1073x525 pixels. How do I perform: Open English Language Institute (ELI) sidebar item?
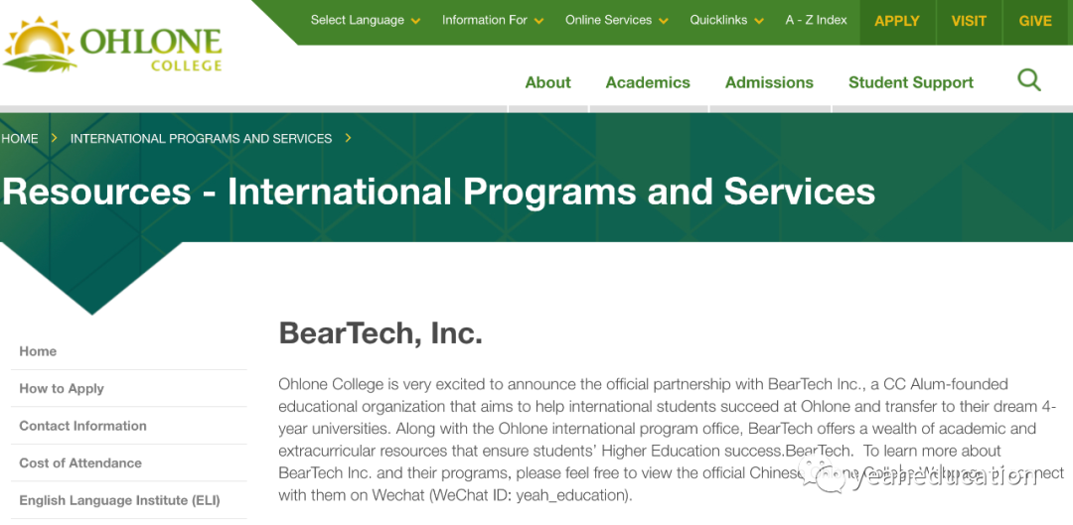click(120, 500)
